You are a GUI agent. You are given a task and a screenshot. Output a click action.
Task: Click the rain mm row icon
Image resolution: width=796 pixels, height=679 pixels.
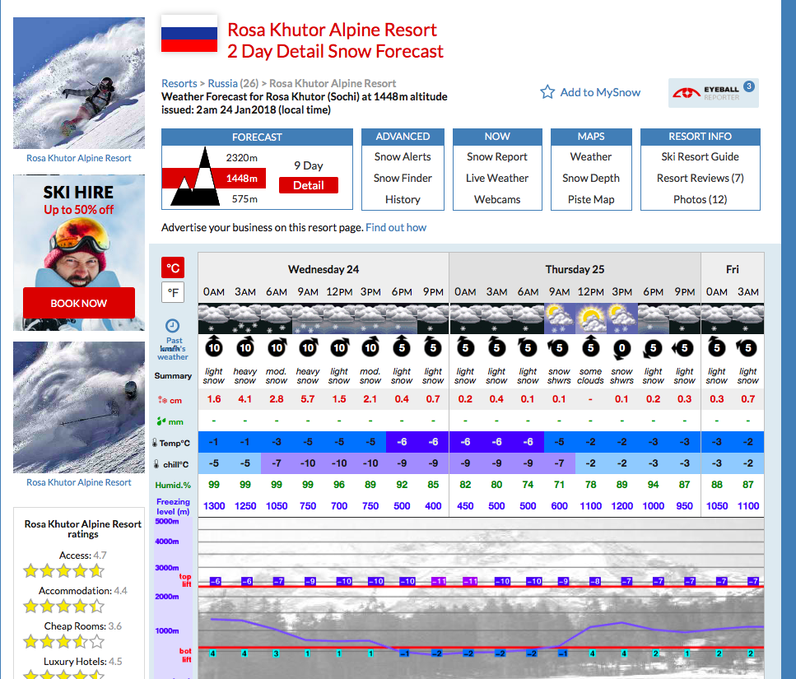click(161, 421)
